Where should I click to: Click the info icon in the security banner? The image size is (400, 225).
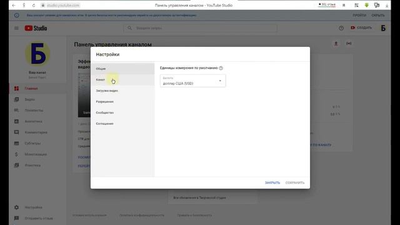pyautogui.click(x=17, y=15)
